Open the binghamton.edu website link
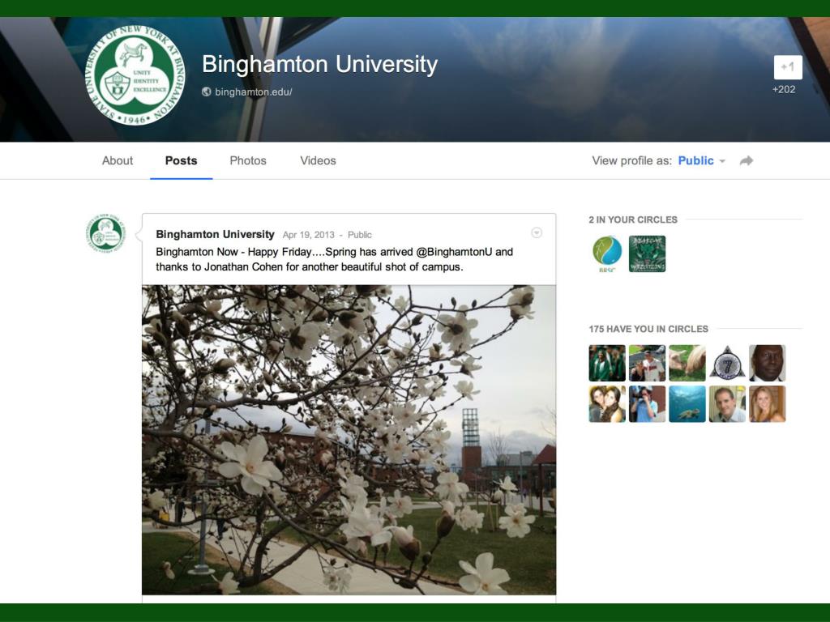Viewport: 830px width, 622px height. click(253, 92)
